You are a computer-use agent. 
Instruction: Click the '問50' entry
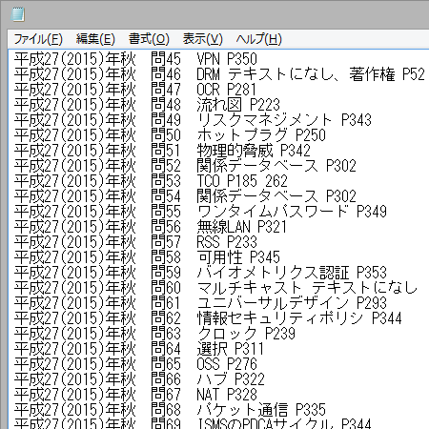point(166,135)
